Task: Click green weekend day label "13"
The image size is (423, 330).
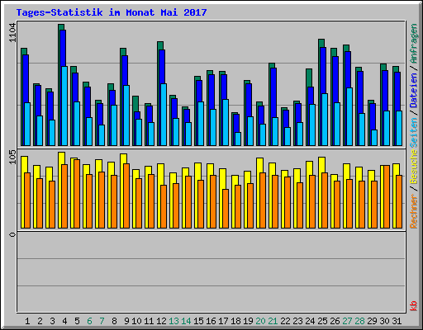Action: (173, 321)
